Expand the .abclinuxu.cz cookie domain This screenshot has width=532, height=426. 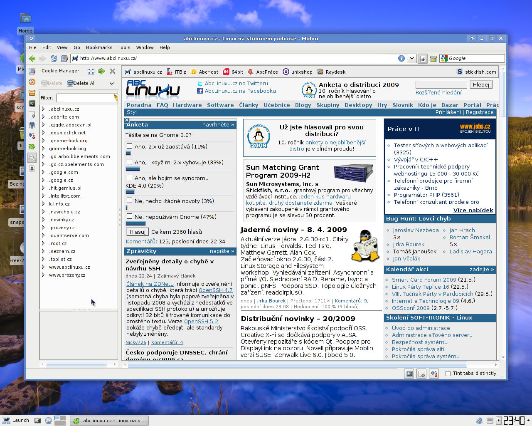[x=43, y=109]
